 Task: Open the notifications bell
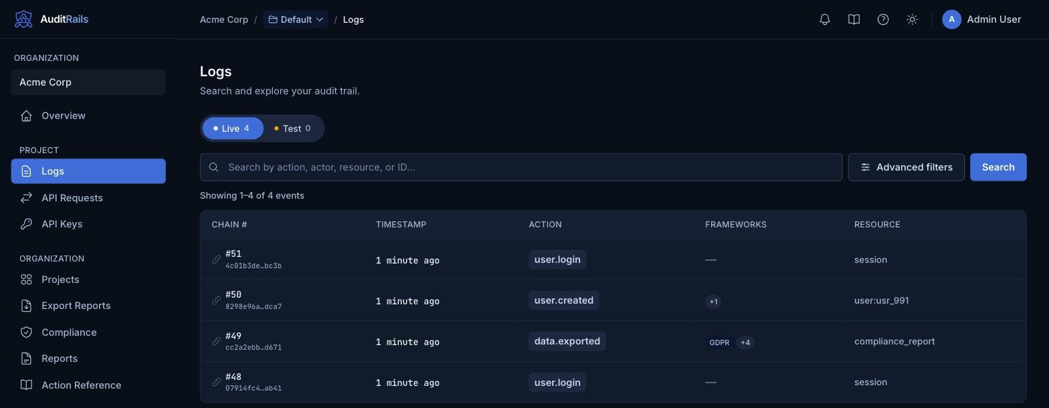[x=825, y=19]
